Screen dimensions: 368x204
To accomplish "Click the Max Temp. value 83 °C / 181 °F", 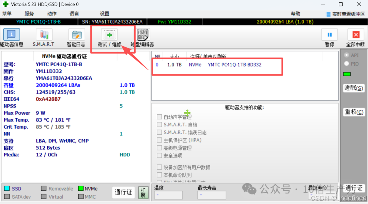I will point(53,120).
